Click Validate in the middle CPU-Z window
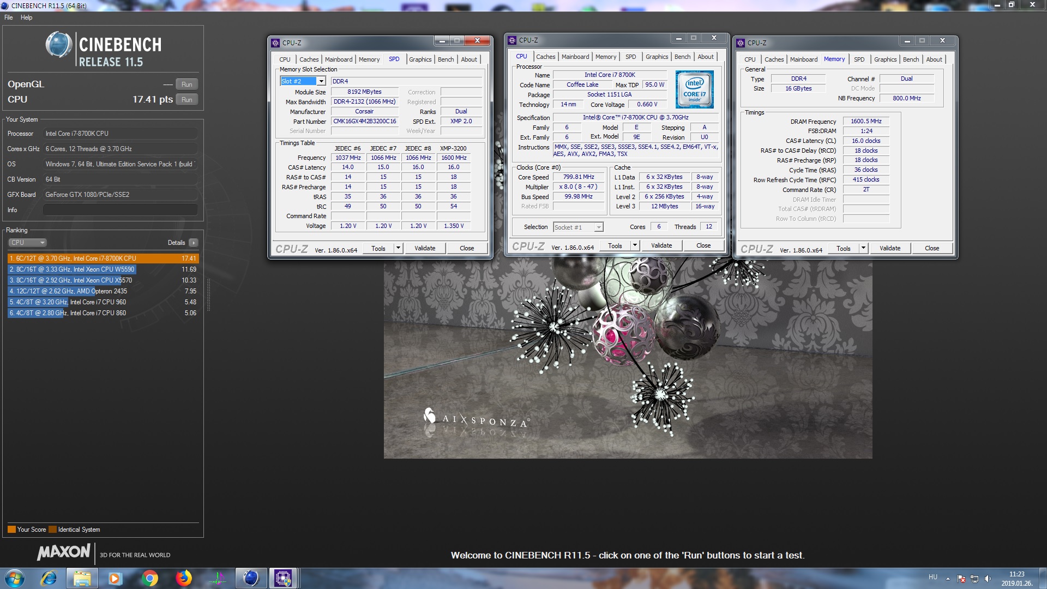Image resolution: width=1047 pixels, height=589 pixels. point(661,246)
